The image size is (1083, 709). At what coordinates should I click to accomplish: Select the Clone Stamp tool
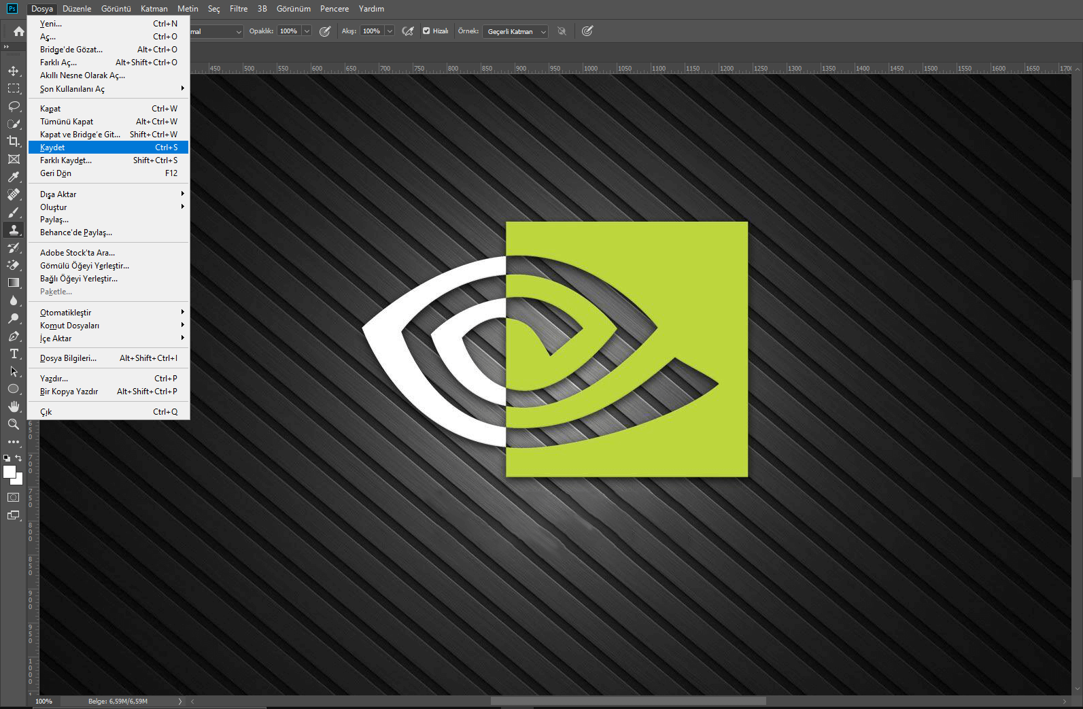click(14, 230)
